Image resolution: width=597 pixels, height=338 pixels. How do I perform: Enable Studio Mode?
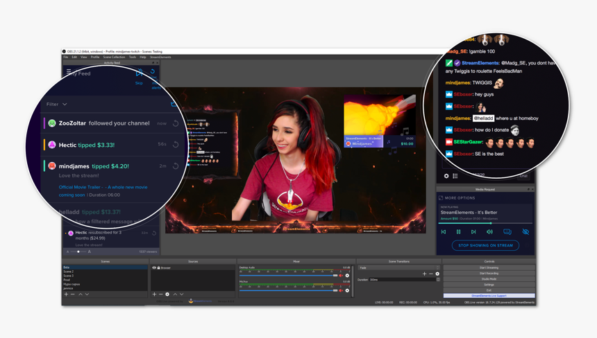pos(489,278)
